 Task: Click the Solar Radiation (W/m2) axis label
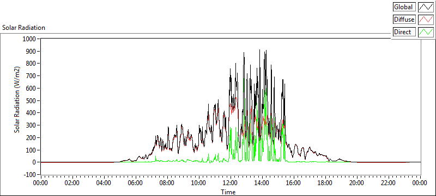point(17,100)
